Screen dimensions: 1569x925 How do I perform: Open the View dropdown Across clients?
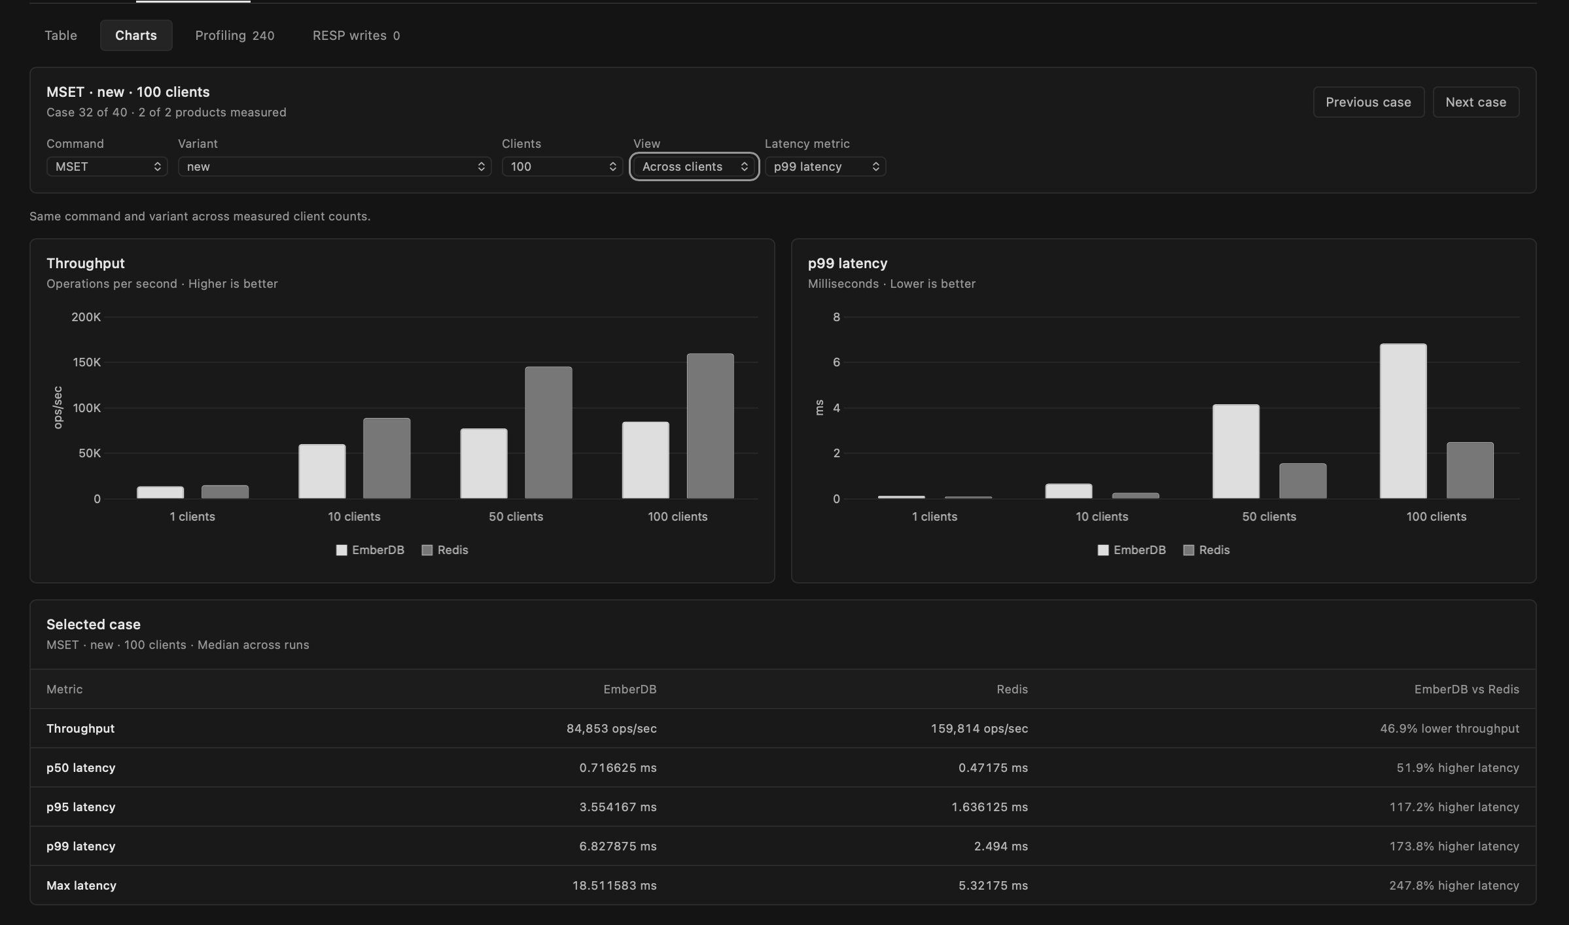click(694, 167)
